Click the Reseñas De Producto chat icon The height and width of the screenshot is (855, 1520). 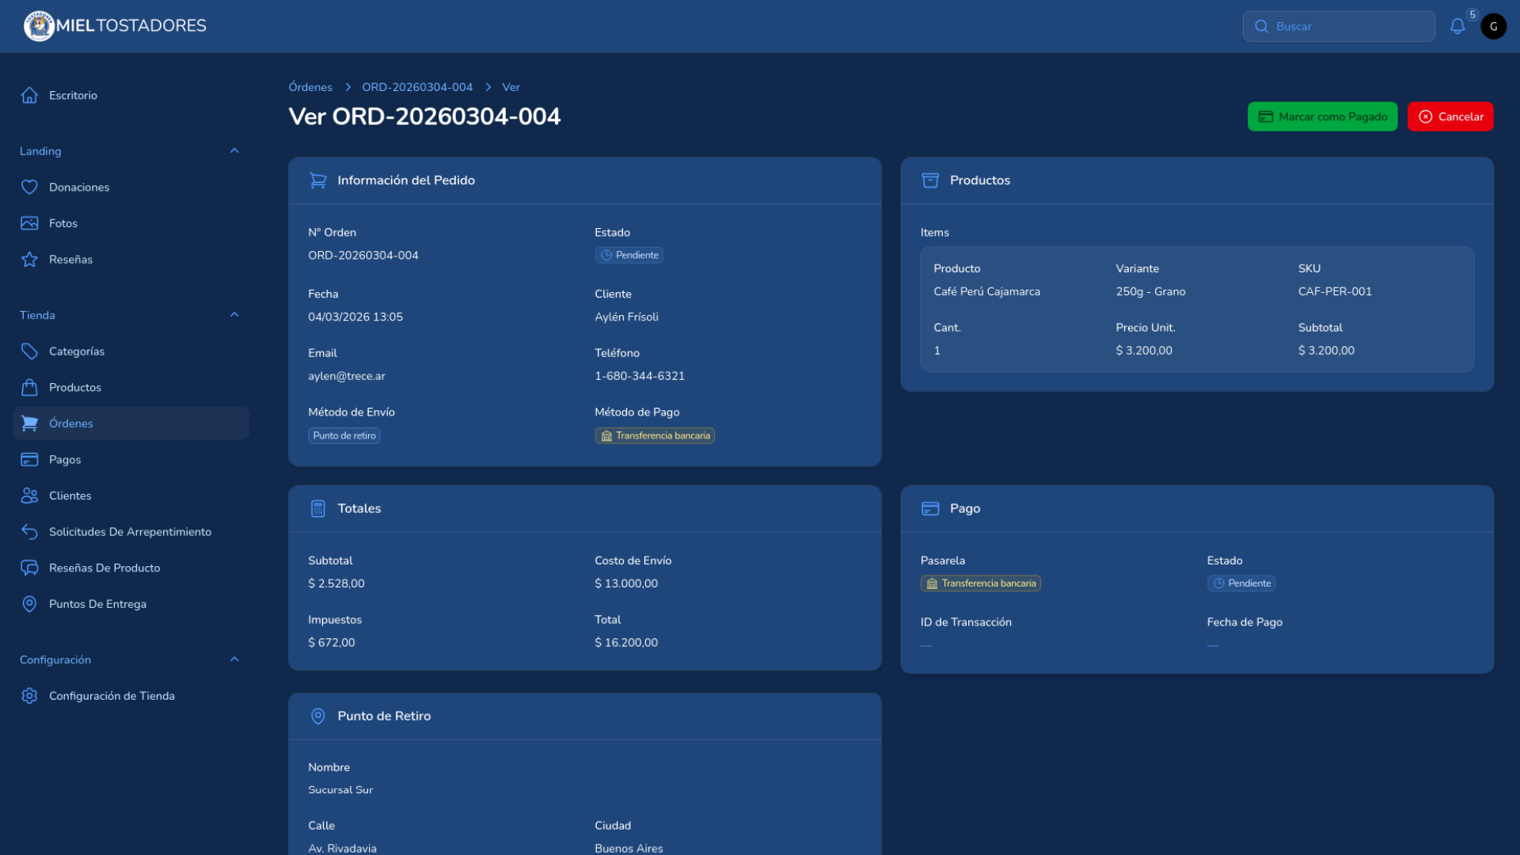click(x=29, y=568)
